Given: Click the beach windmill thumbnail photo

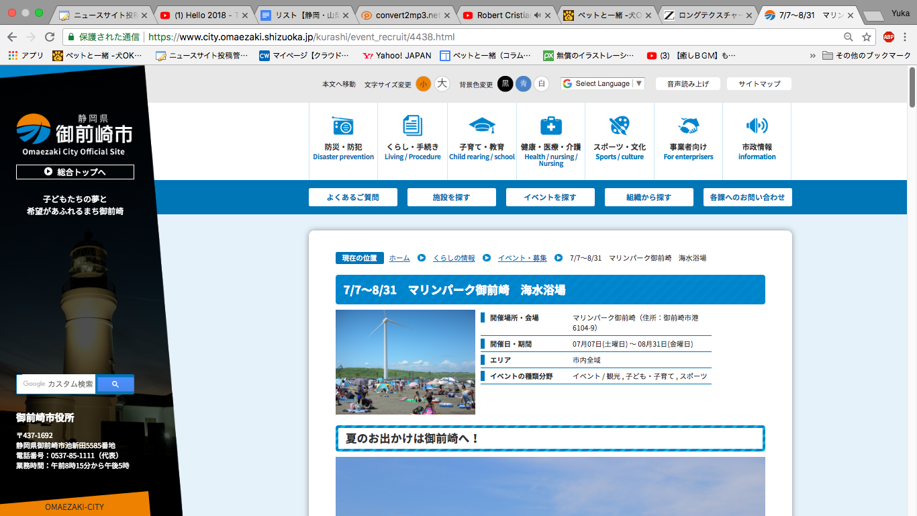Looking at the screenshot, I should [x=405, y=362].
